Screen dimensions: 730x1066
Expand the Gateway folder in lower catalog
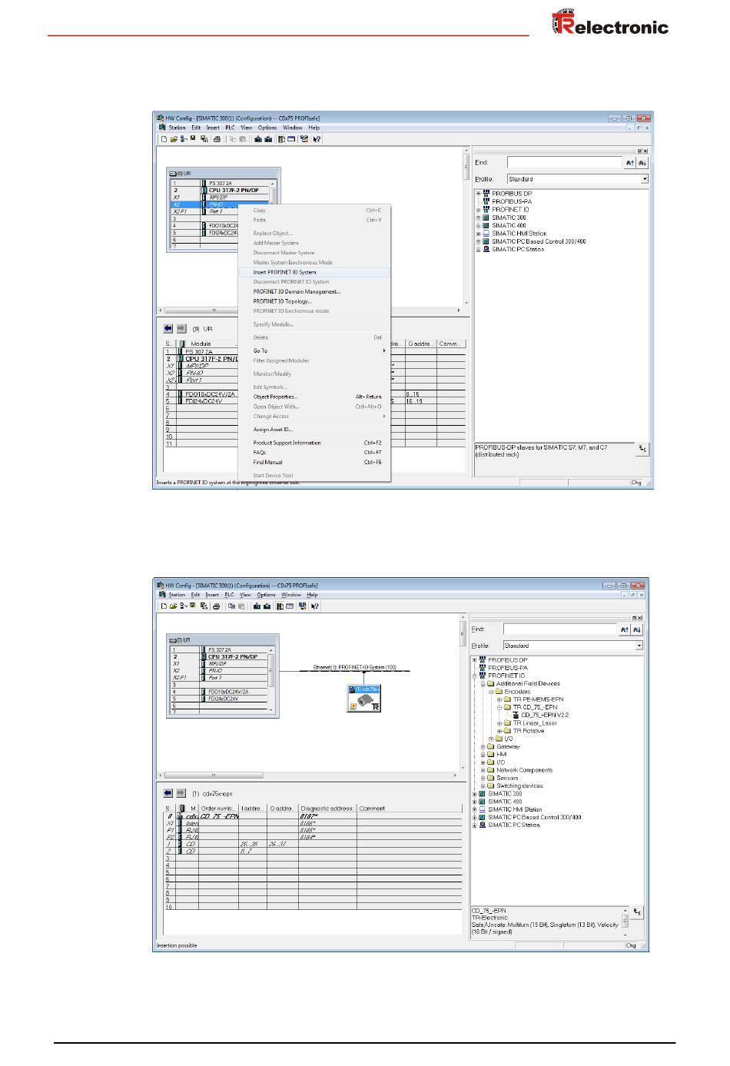tap(483, 746)
